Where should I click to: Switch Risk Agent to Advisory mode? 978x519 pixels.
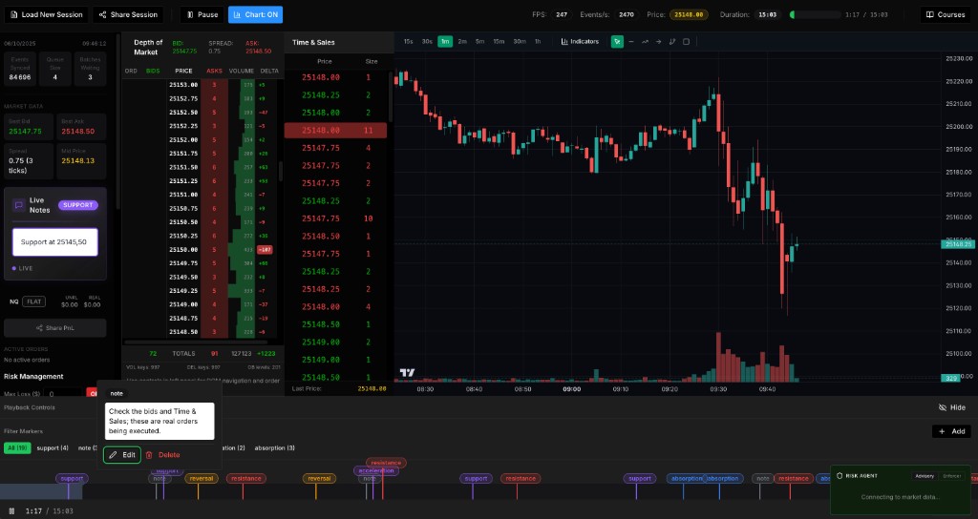point(925,476)
